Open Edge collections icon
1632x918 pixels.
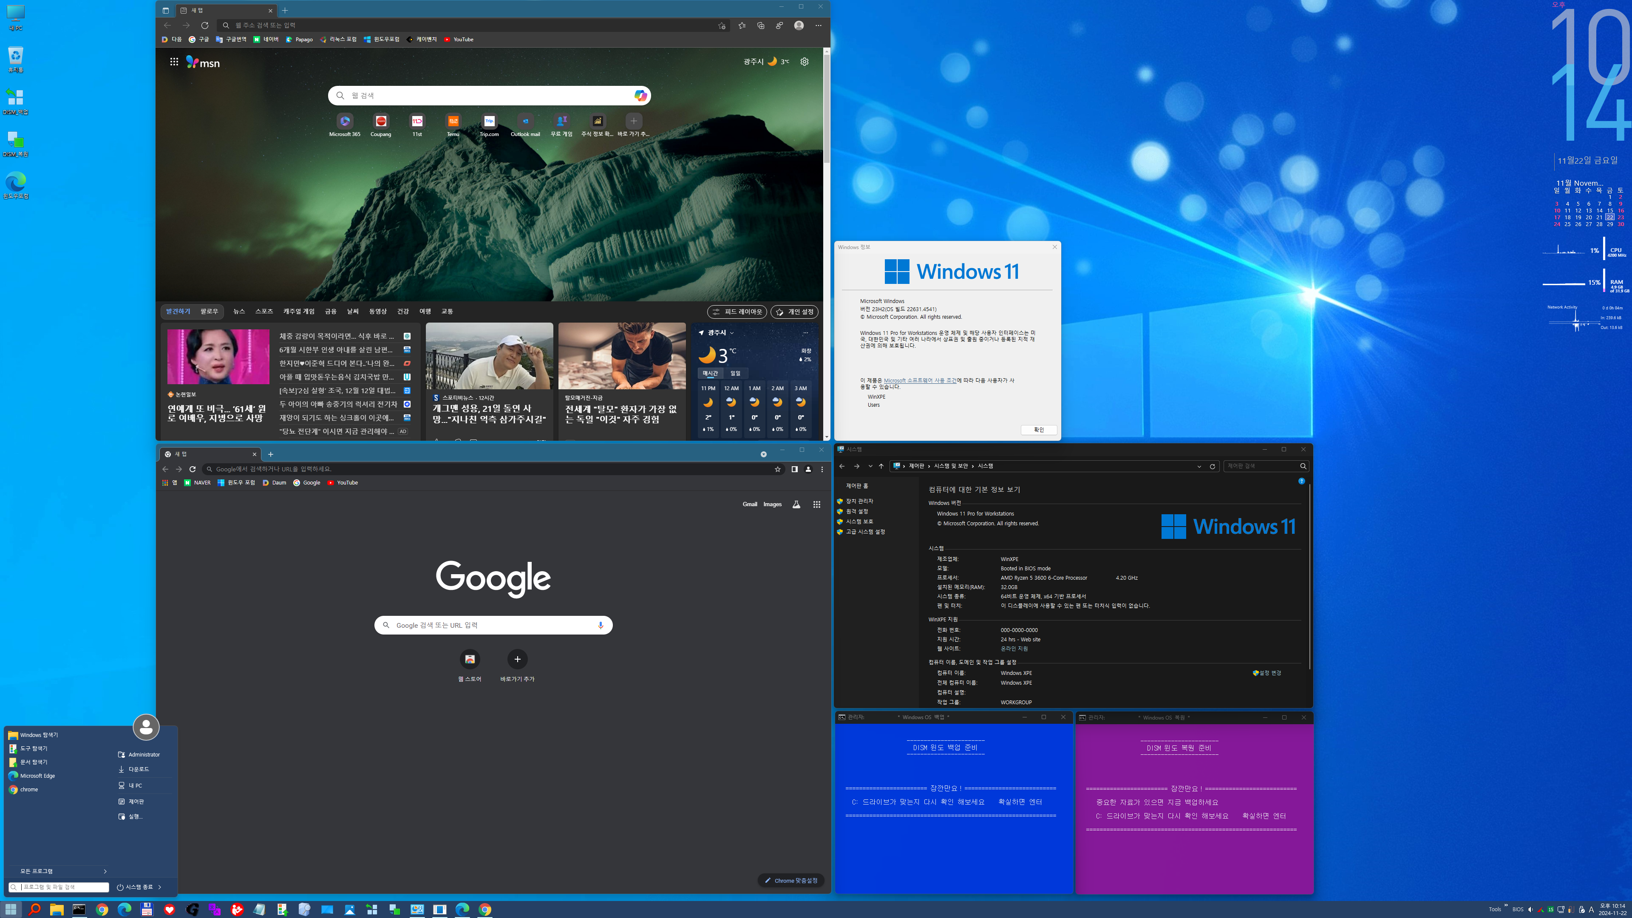click(761, 25)
